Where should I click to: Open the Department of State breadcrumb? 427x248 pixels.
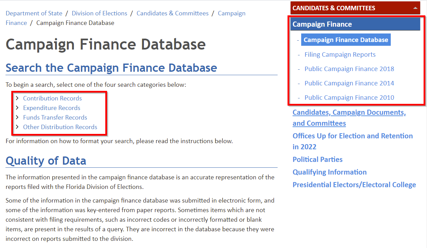(x=34, y=13)
